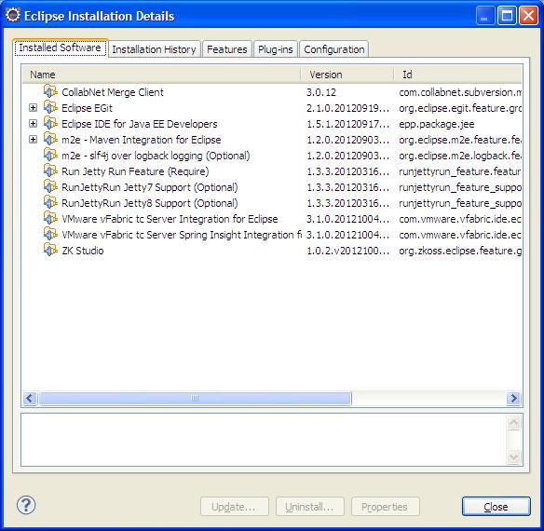544x531 pixels.
Task: Click the RunJettyRun Jetty7 Support icon
Action: click(x=50, y=187)
